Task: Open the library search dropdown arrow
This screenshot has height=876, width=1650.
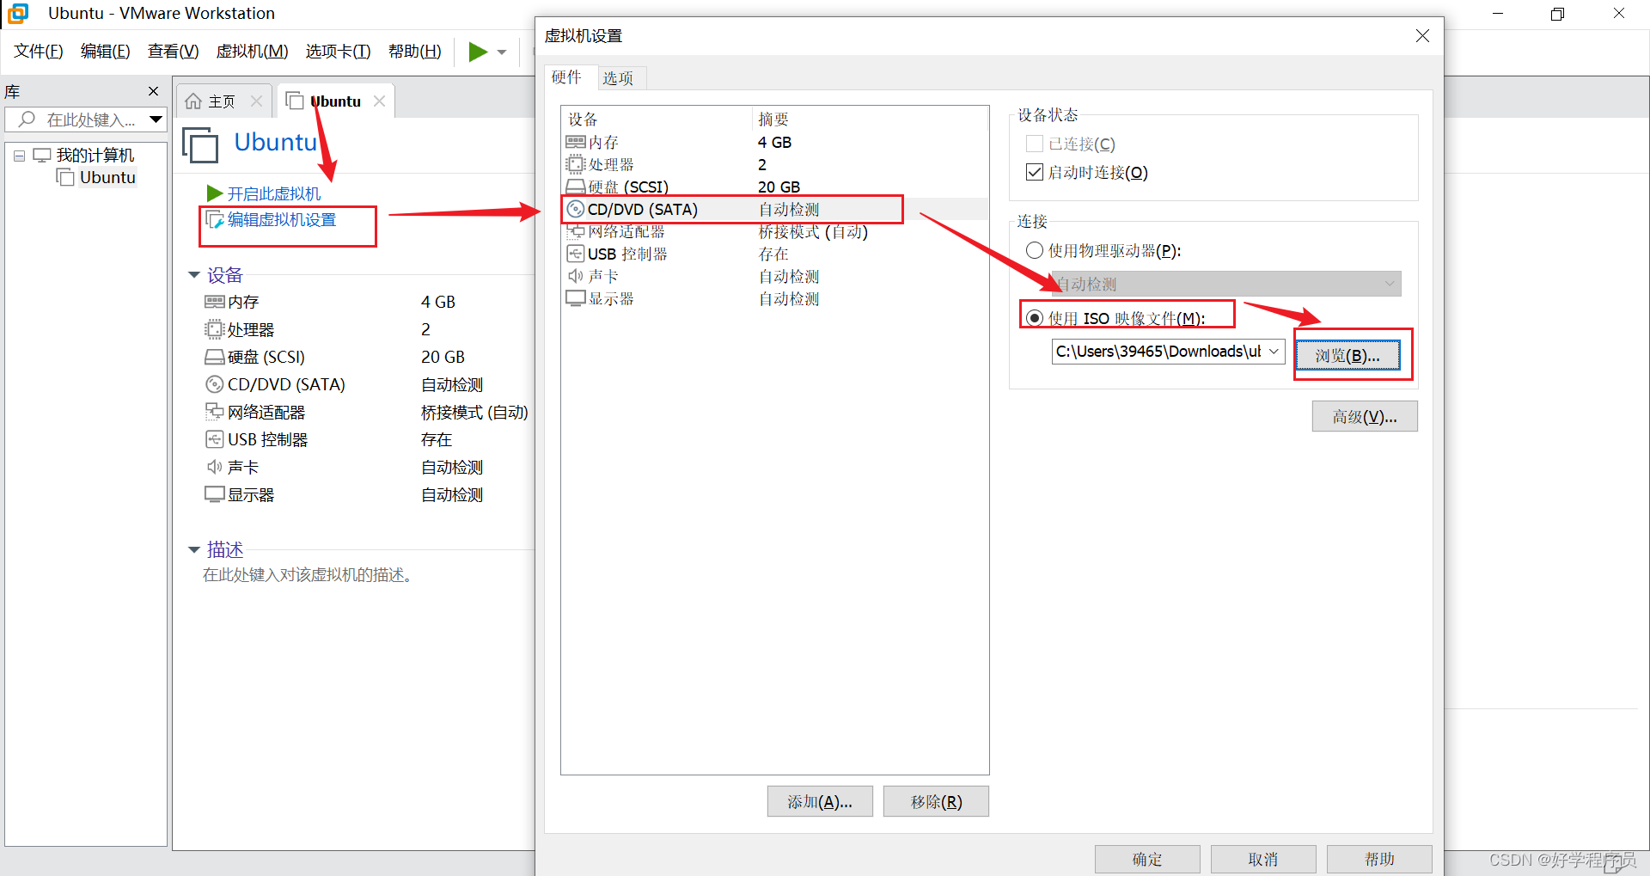Action: (x=156, y=119)
